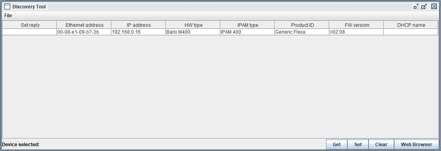441x151 pixels.
Task: Close the Discovery Tool window
Action: click(434, 6)
